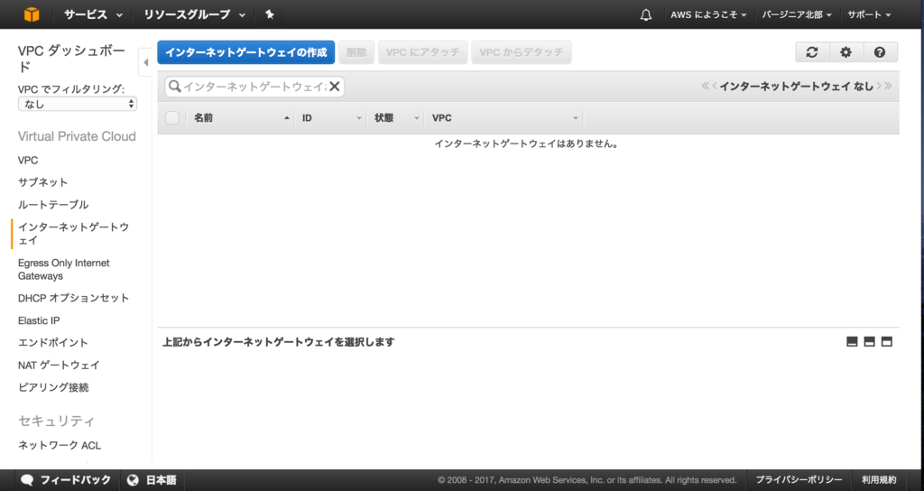Select DHCP オプションセット in the sidebar
The image size is (924, 491).
pyautogui.click(x=73, y=298)
